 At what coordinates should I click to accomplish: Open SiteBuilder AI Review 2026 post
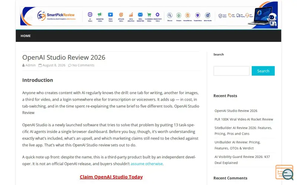point(243,131)
